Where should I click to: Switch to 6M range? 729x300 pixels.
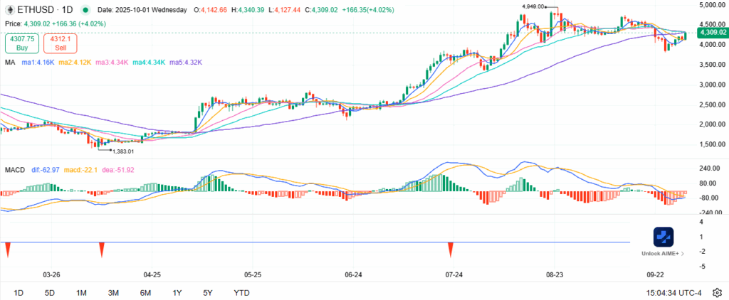[x=145, y=292]
